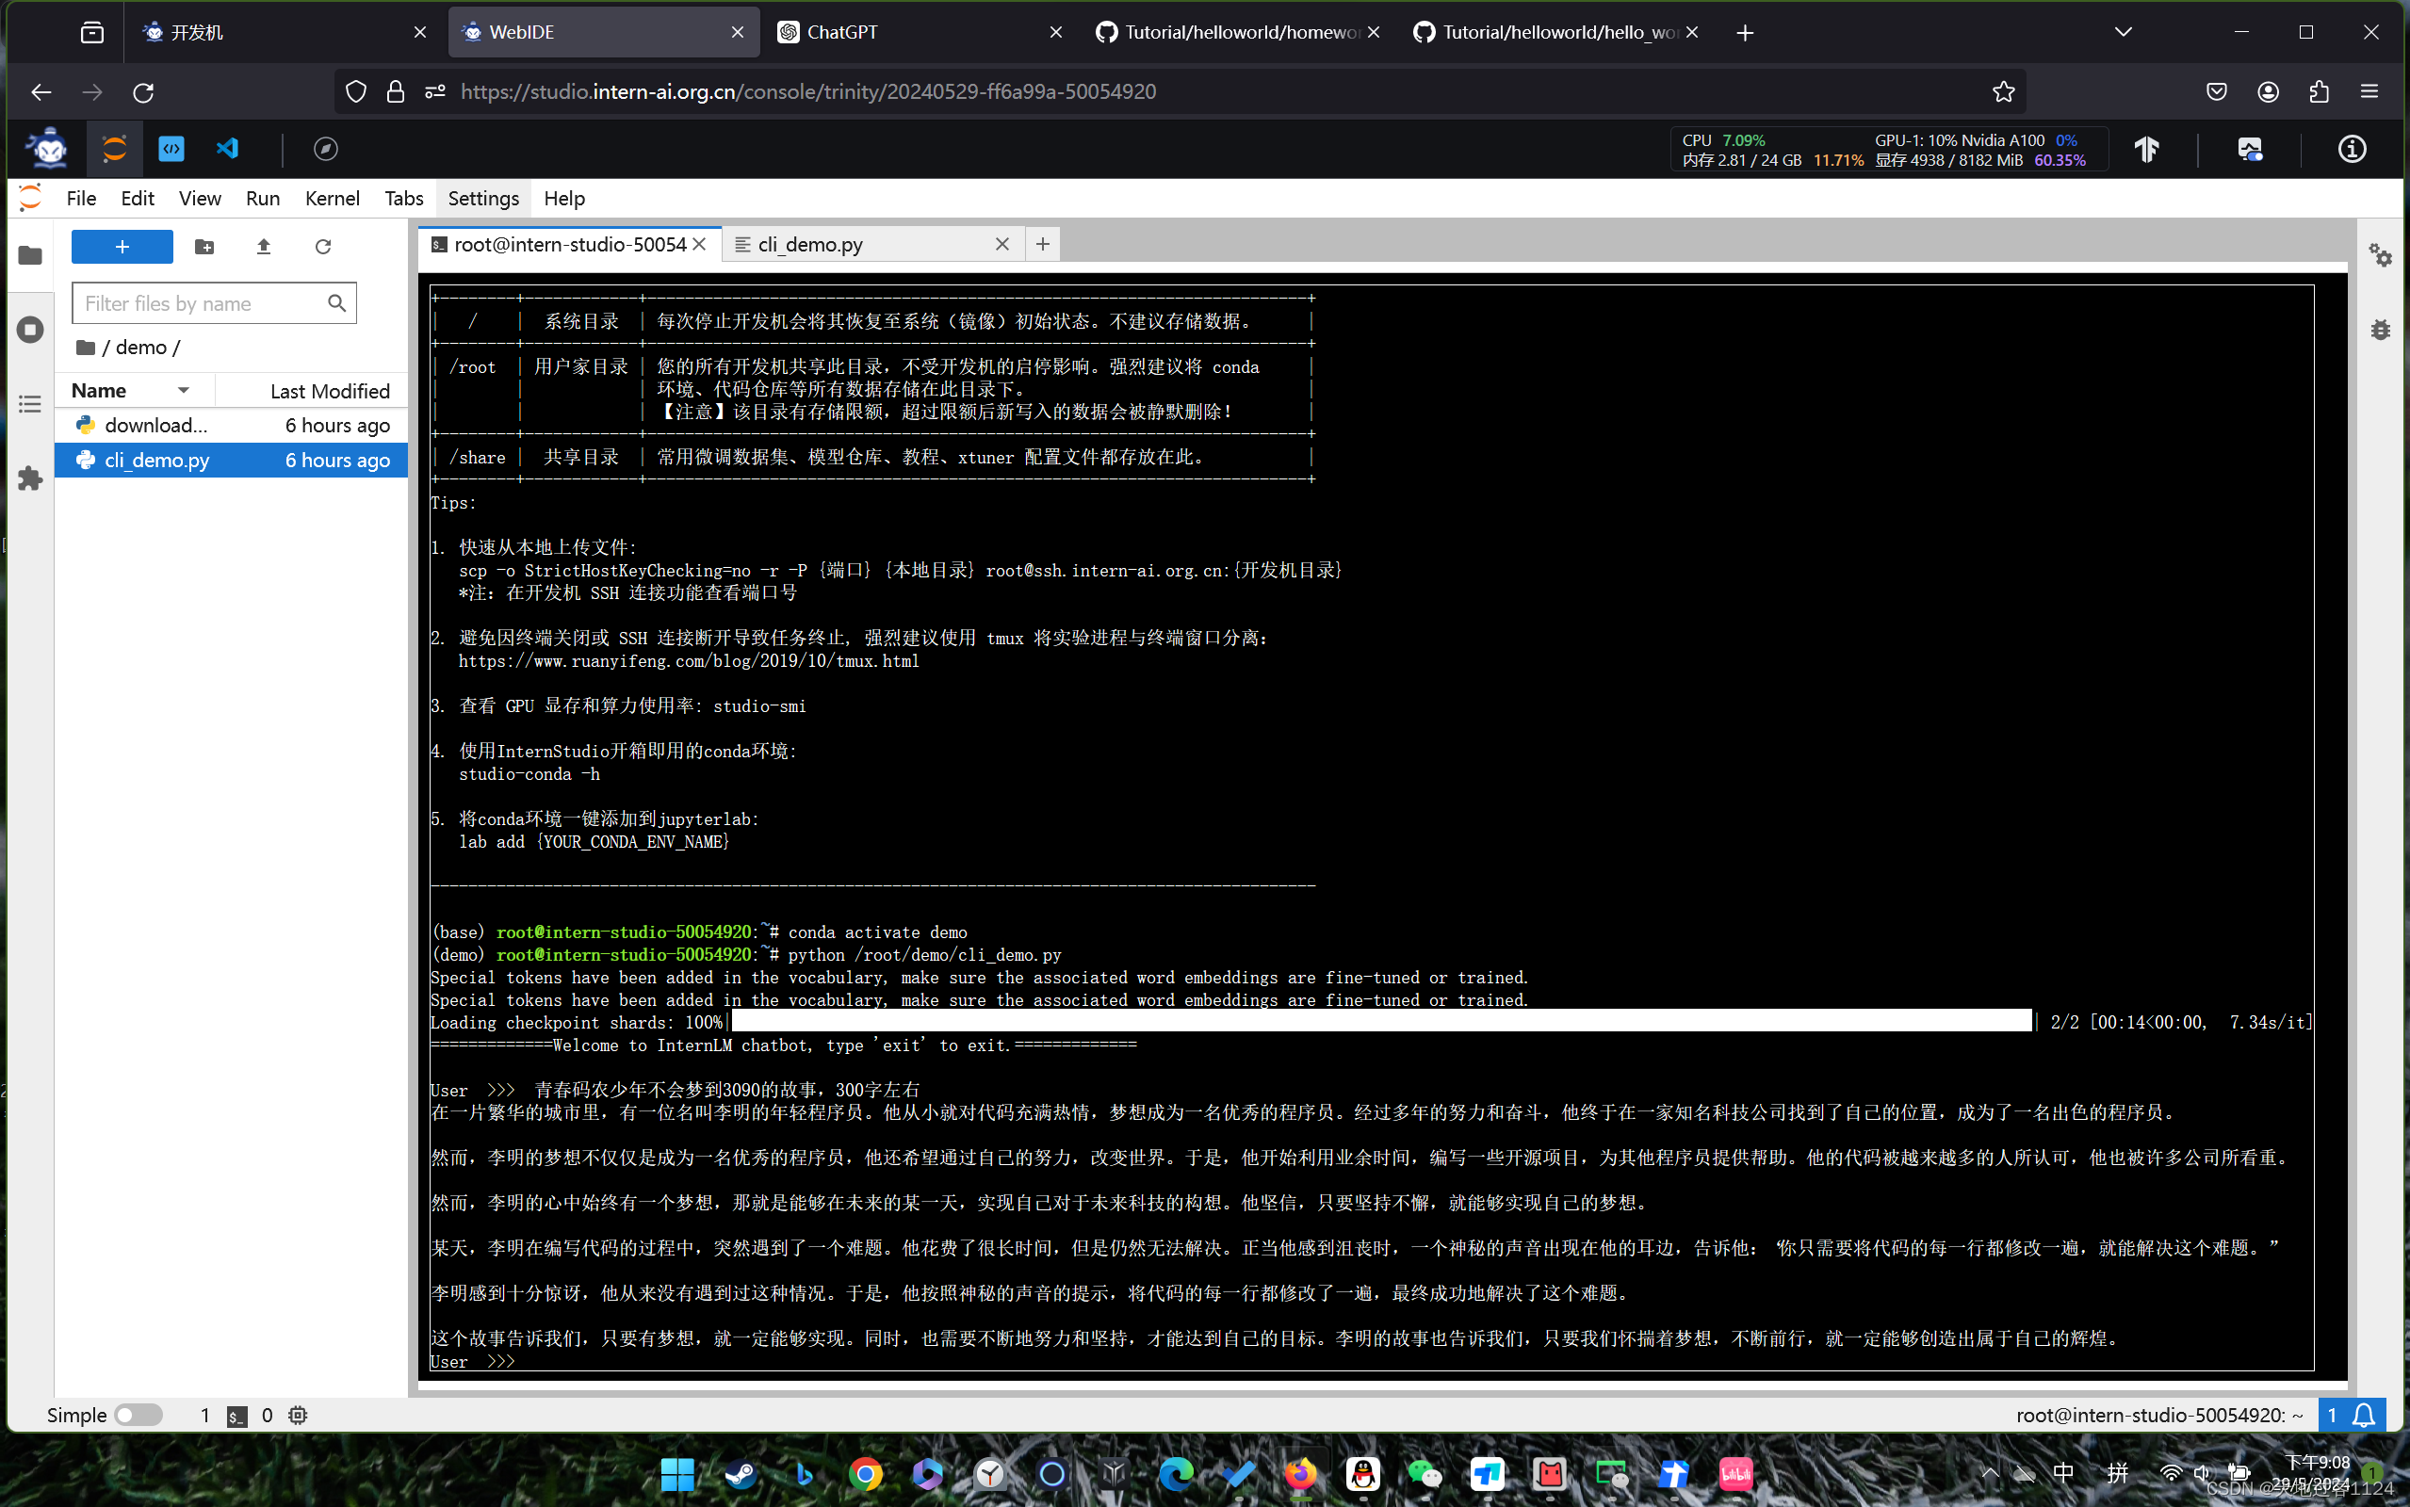2410x1507 pixels.
Task: Open the property inspector gears icon
Action: pyautogui.click(x=2380, y=255)
